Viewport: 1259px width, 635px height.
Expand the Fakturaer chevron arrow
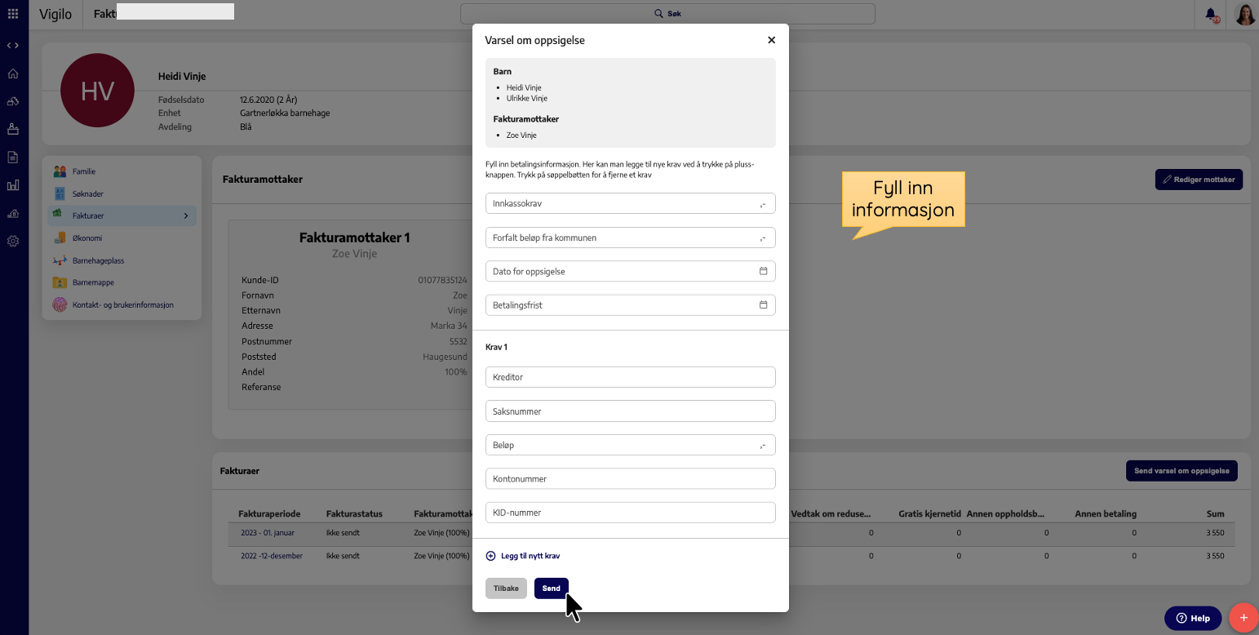186,215
